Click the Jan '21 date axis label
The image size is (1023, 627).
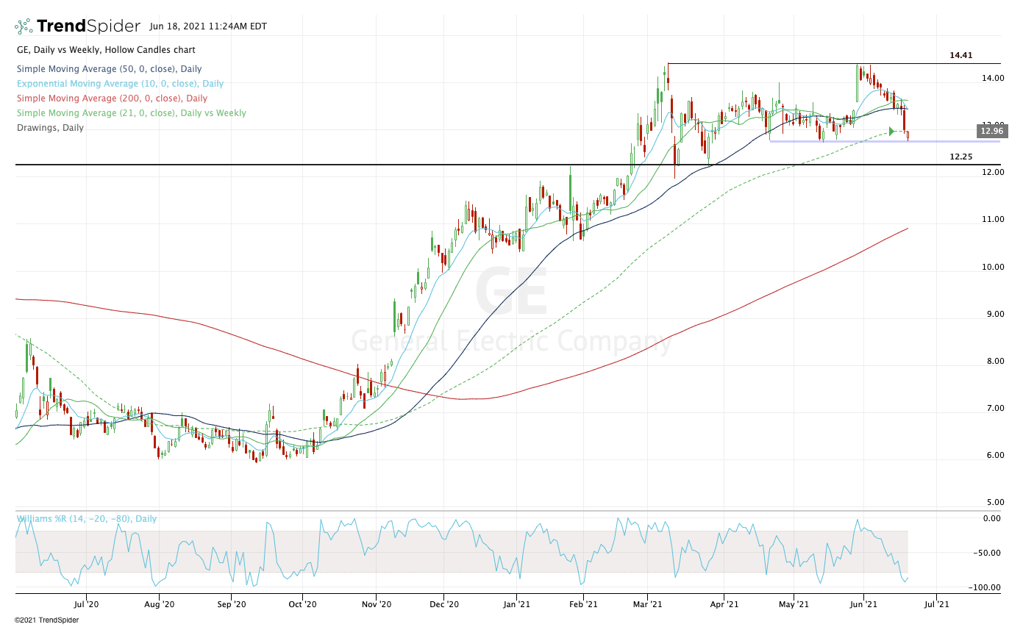coord(516,604)
